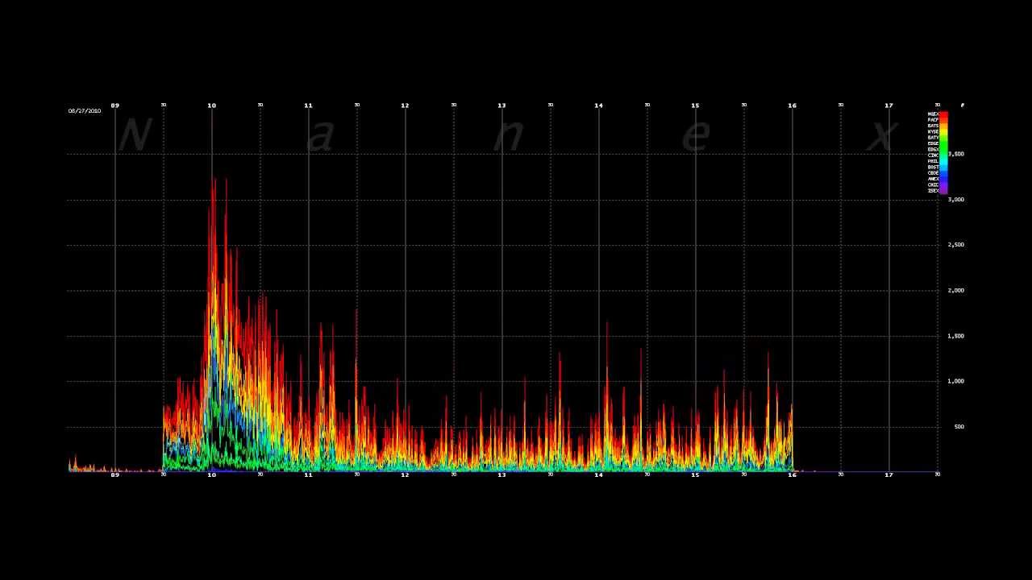The height and width of the screenshot is (580, 1032).
Task: Click the 3,500 value-axis label
Action: coord(956,154)
